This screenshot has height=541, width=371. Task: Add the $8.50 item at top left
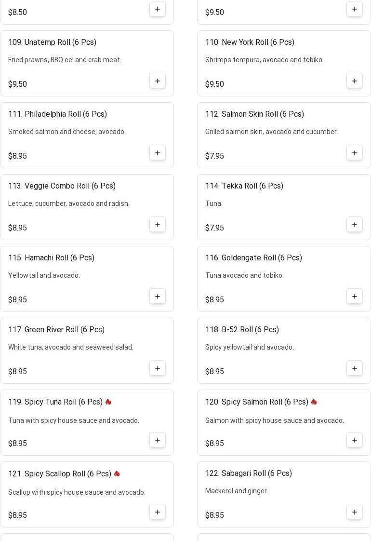(158, 9)
